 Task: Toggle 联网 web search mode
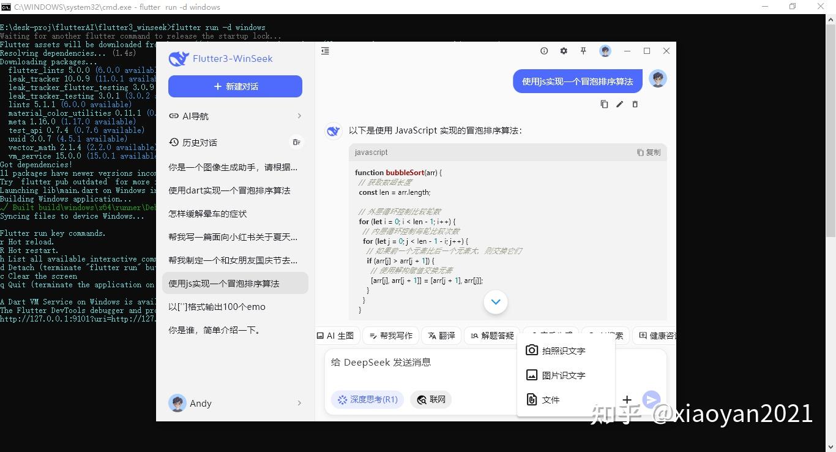pos(430,399)
